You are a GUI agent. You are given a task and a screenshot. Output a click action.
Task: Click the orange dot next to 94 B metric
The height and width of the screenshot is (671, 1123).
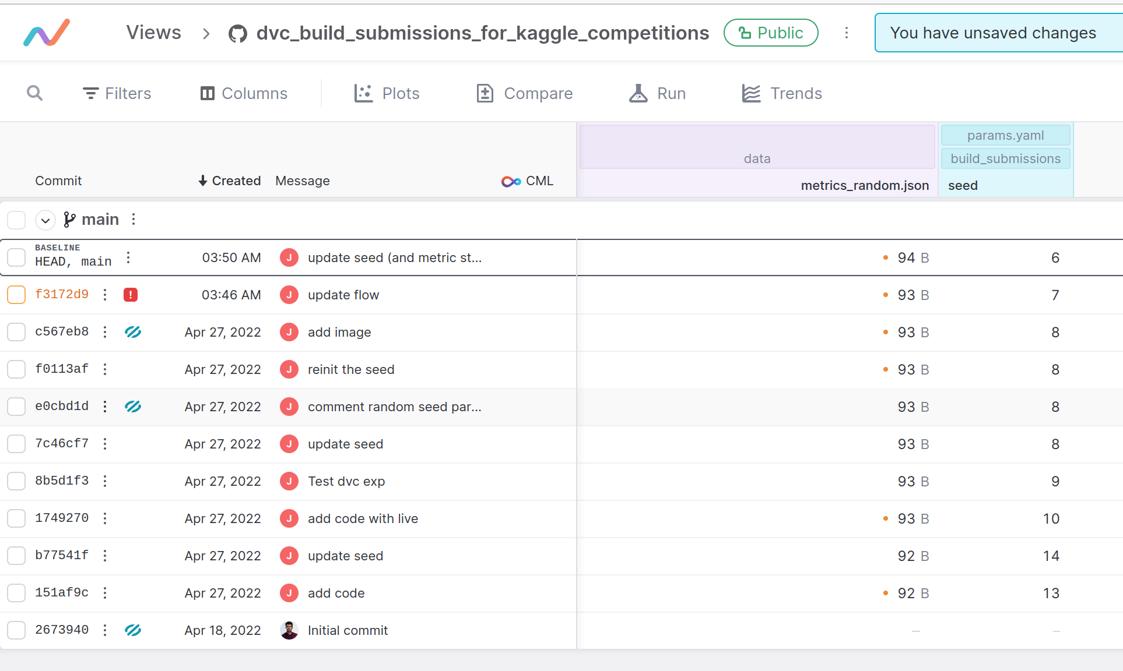click(x=886, y=257)
